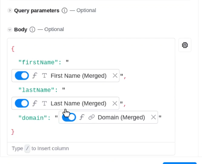Toggle the Domain (Merged) switch
The height and width of the screenshot is (164, 202).
click(69, 117)
